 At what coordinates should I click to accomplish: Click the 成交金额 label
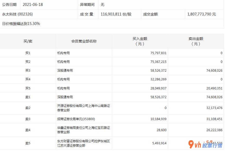pyautogui.click(x=150, y=14)
